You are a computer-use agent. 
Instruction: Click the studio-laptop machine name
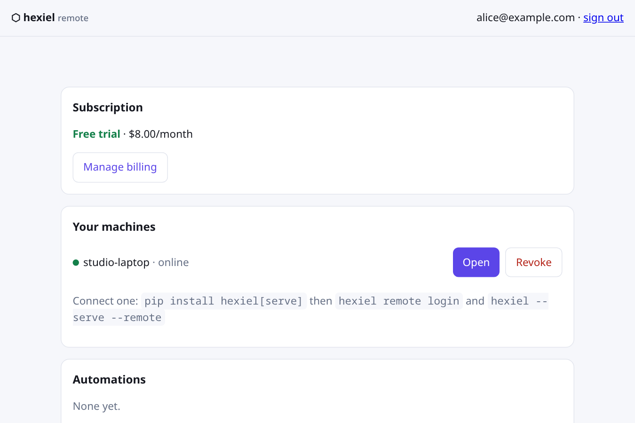116,263
